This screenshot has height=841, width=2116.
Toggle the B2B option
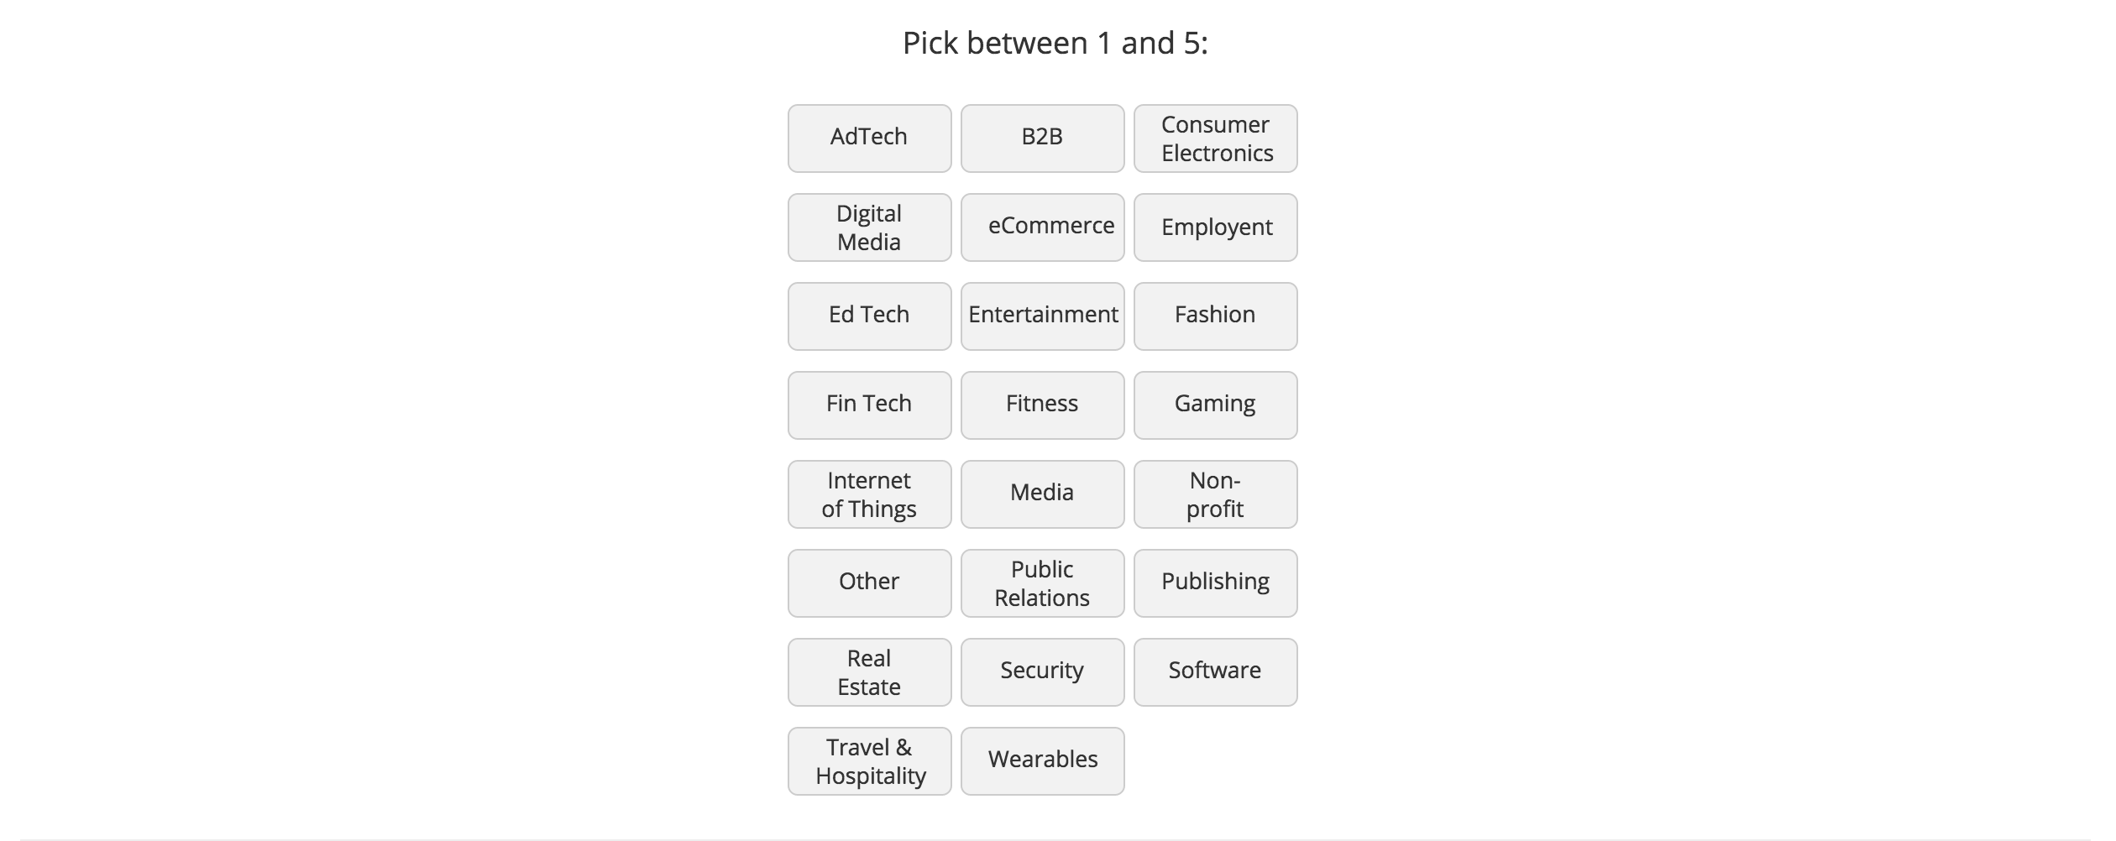pos(1042,138)
